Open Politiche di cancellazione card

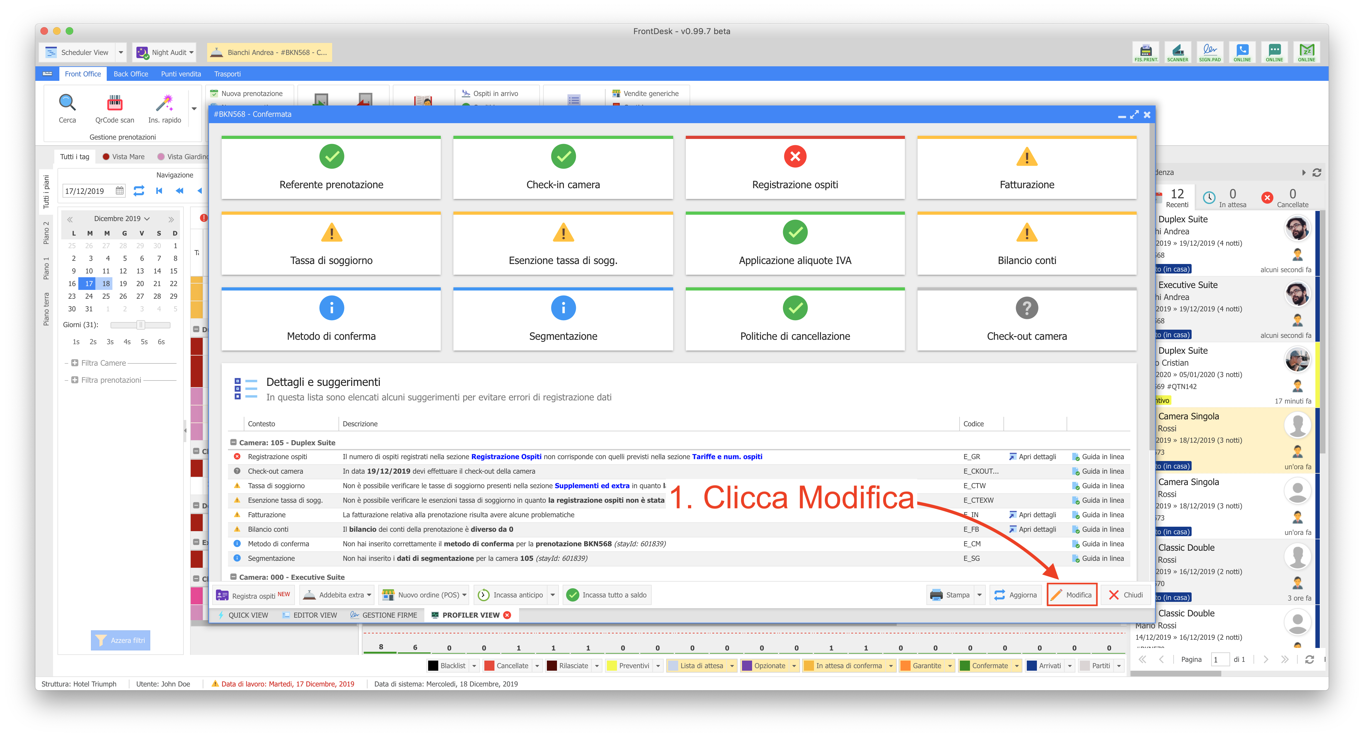click(x=795, y=319)
